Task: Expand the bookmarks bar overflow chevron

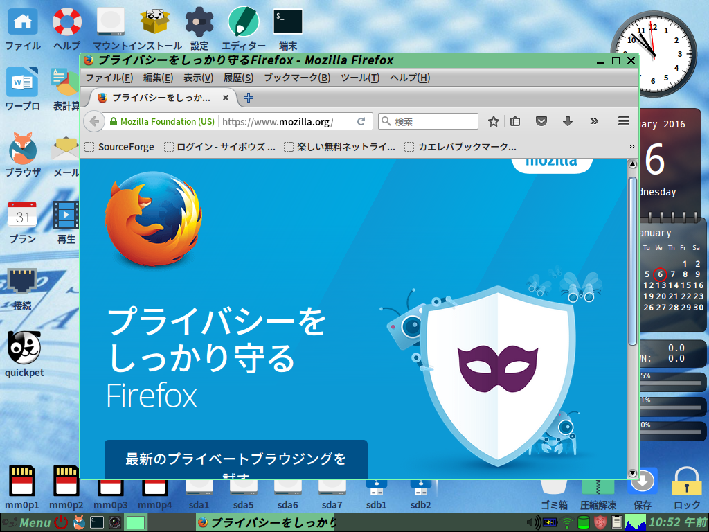Action: pos(631,147)
